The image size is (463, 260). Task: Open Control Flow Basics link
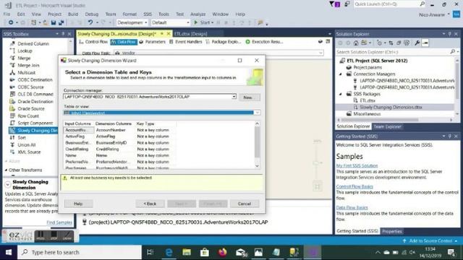[x=354, y=186]
